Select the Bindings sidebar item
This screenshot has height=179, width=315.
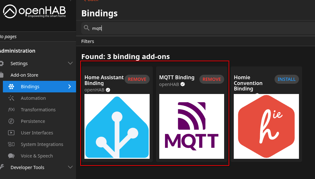pos(39,87)
